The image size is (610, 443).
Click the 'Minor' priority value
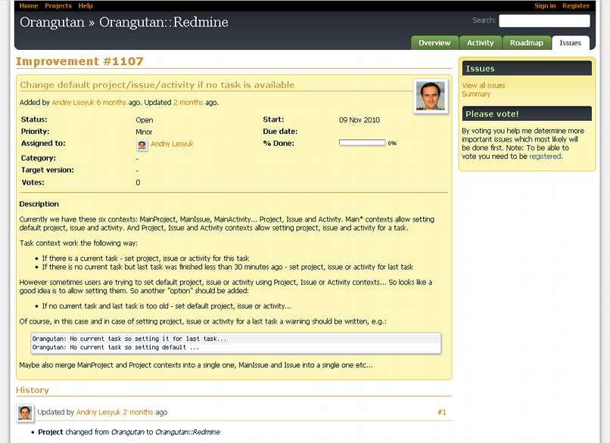[144, 132]
